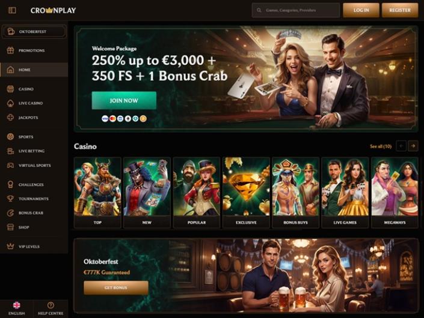Open Promotions via the gift icon
Screen dimensions: 424x318
coord(11,50)
